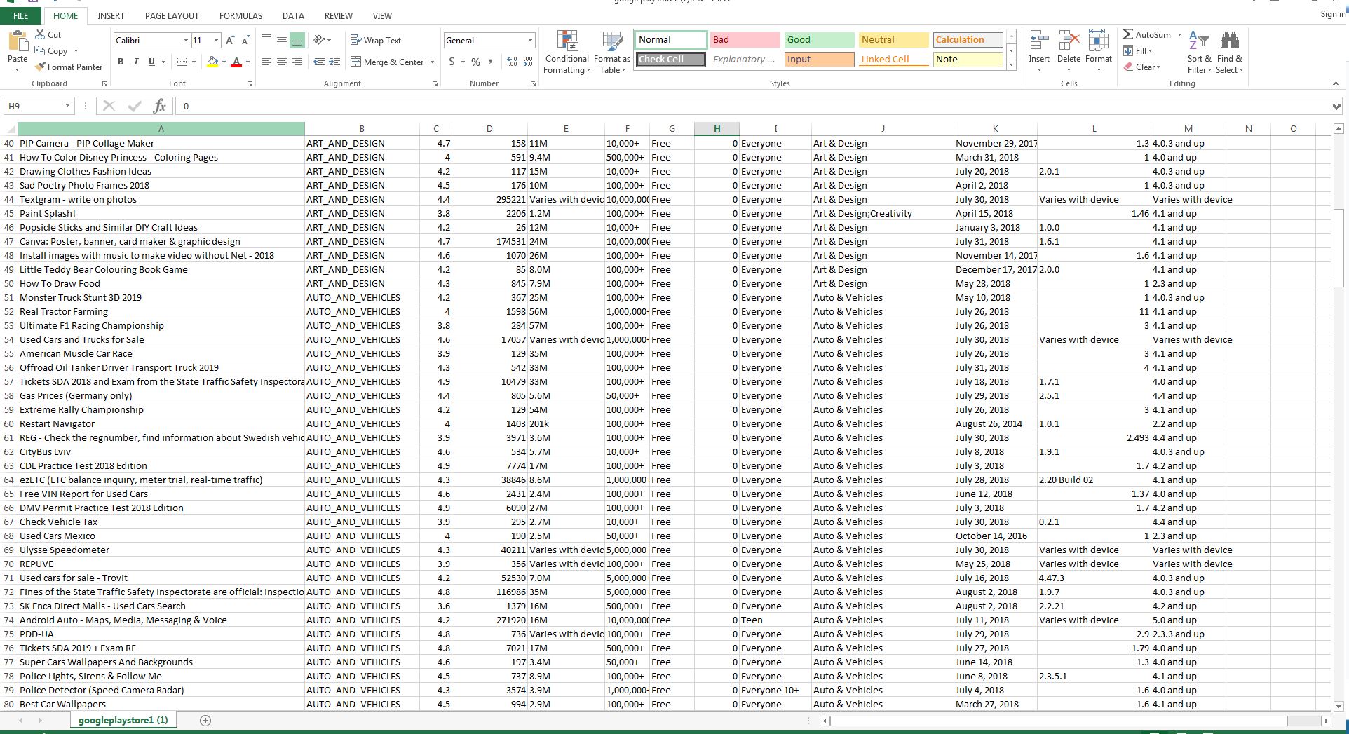Apply the Neutral cell style
Viewport: 1349px width, 734px height.
pyautogui.click(x=893, y=40)
